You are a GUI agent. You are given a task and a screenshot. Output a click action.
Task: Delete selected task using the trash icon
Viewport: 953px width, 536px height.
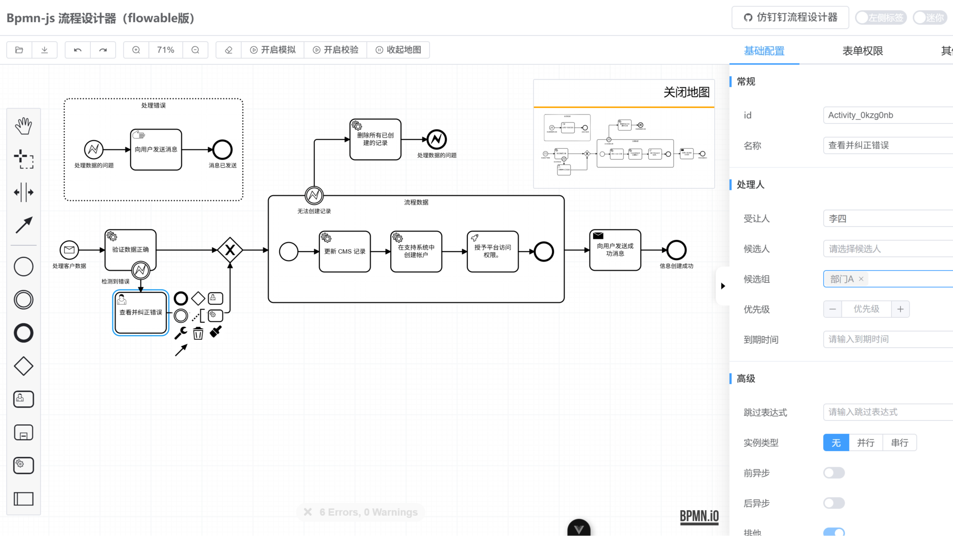tap(198, 333)
